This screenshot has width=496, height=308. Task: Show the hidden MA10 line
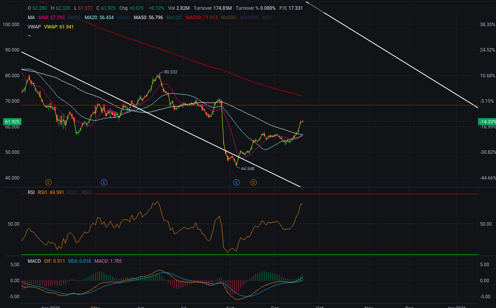pos(74,18)
